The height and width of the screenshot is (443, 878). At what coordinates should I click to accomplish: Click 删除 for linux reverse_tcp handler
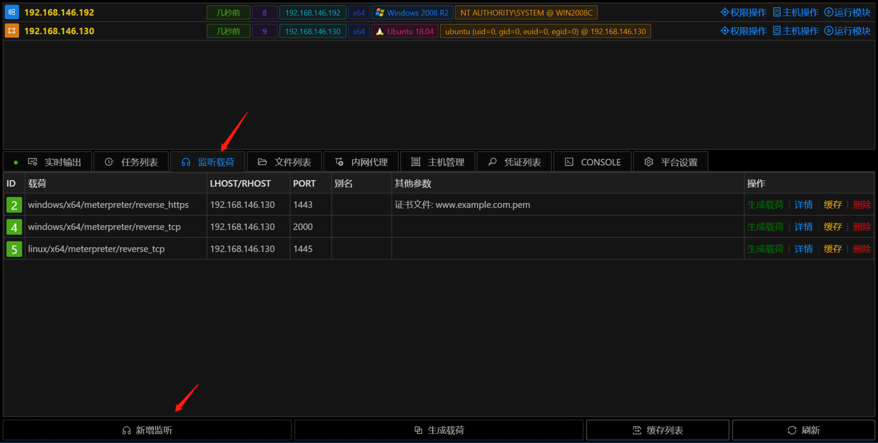tap(862, 249)
